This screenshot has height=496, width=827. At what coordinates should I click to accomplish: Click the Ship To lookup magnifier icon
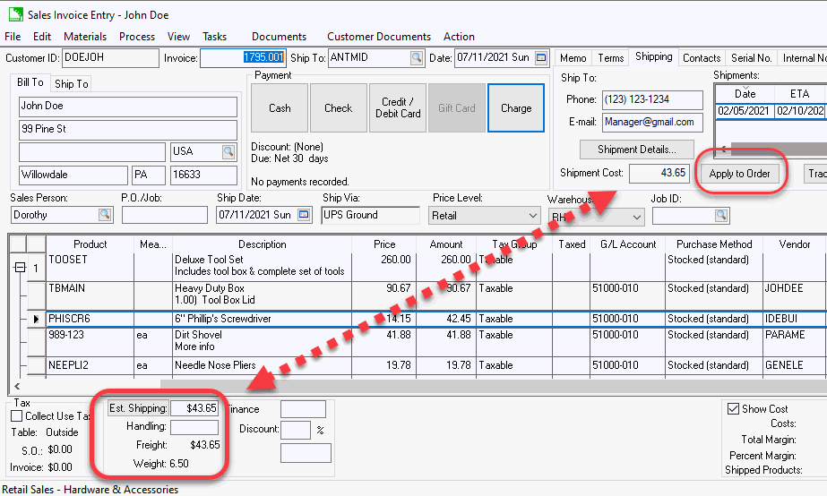click(416, 58)
